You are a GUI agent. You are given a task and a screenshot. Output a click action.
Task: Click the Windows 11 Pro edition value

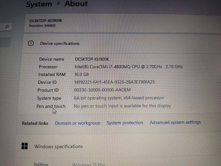(88, 164)
